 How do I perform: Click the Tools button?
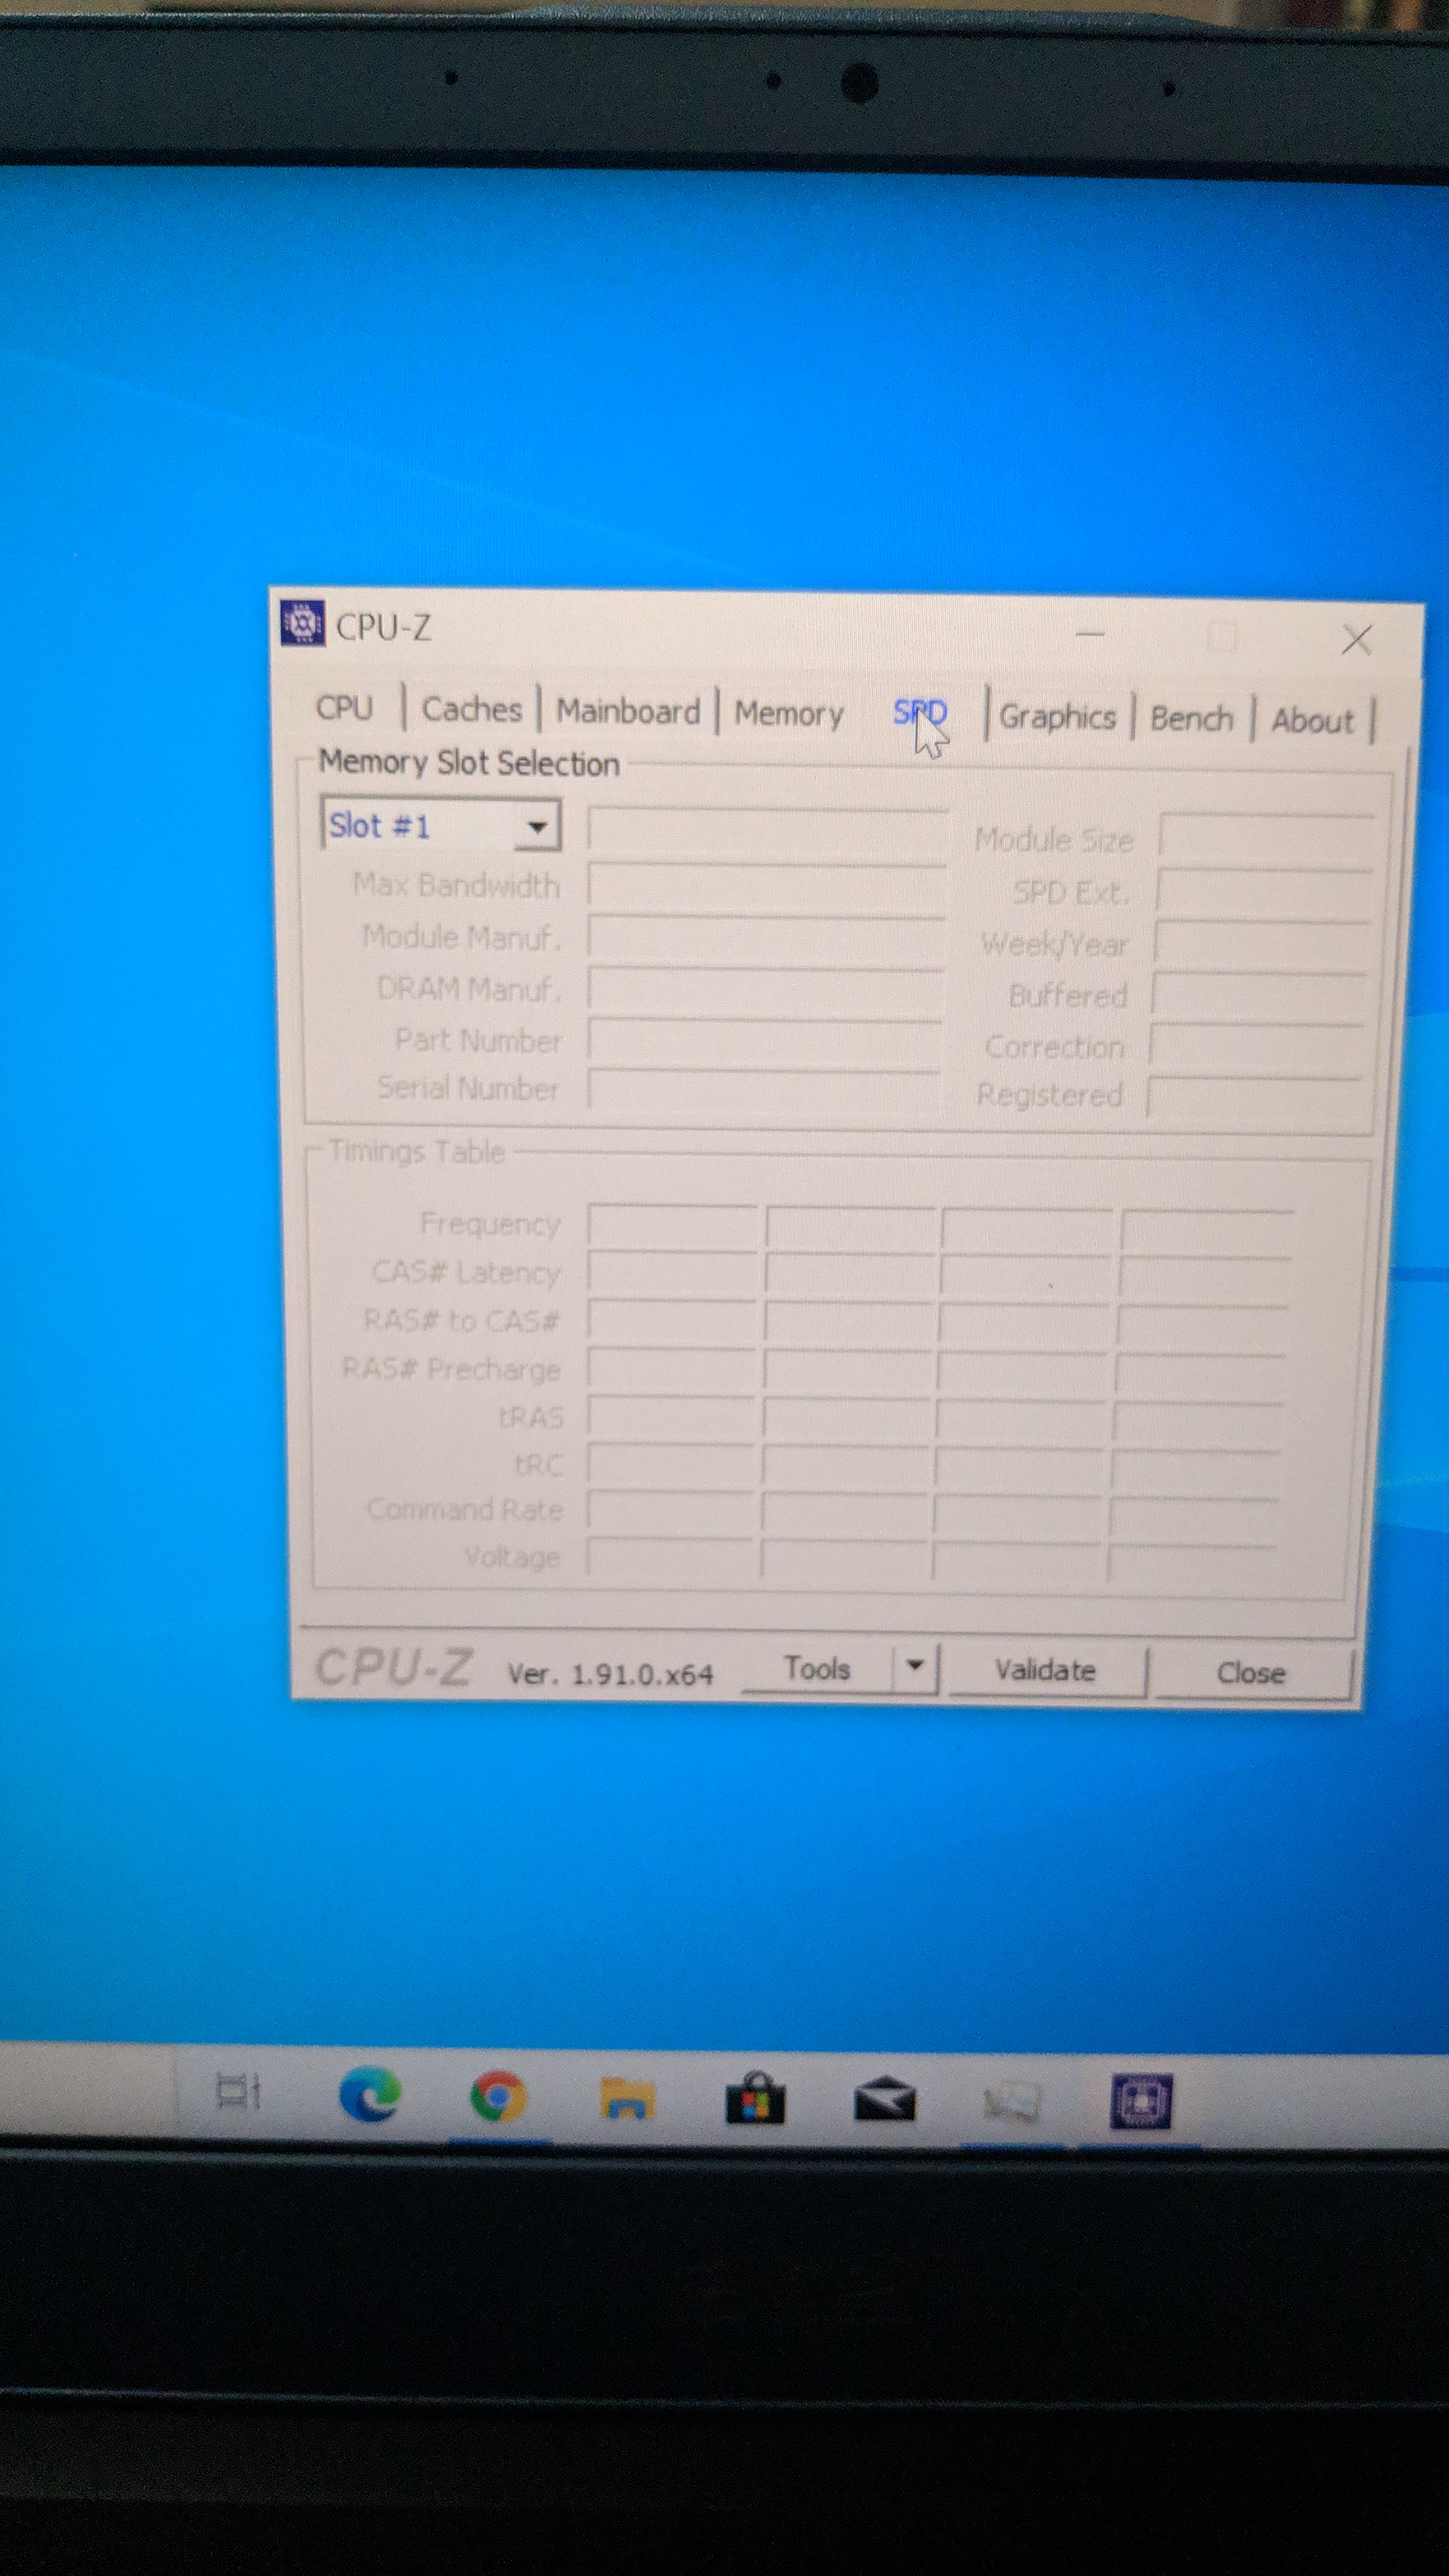(817, 1669)
